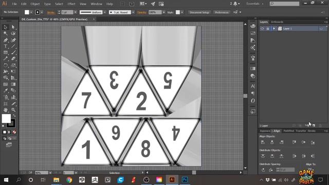The height and width of the screenshot is (185, 329).
Task: Select the Paintbrush tool
Action: pos(13,52)
